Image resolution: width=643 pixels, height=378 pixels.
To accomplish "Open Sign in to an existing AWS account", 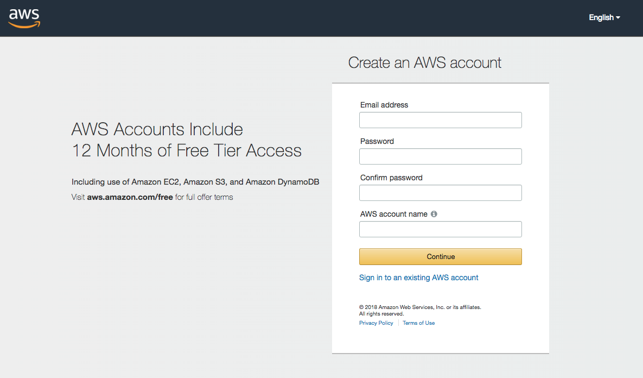I will point(419,278).
